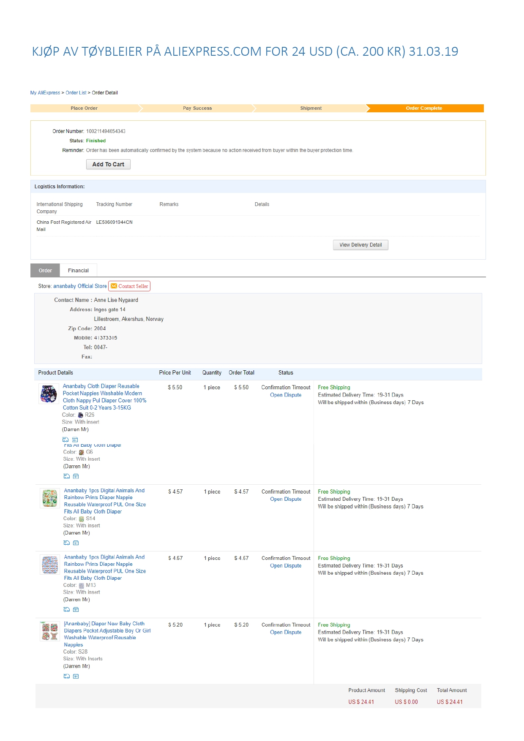Click the tracking number LE506091944CN

[114, 222]
